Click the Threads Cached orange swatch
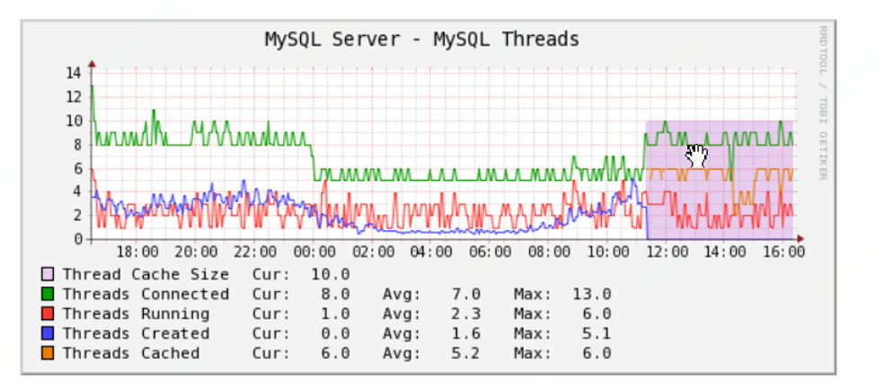Viewport: 884px width, 383px height. click(48, 353)
